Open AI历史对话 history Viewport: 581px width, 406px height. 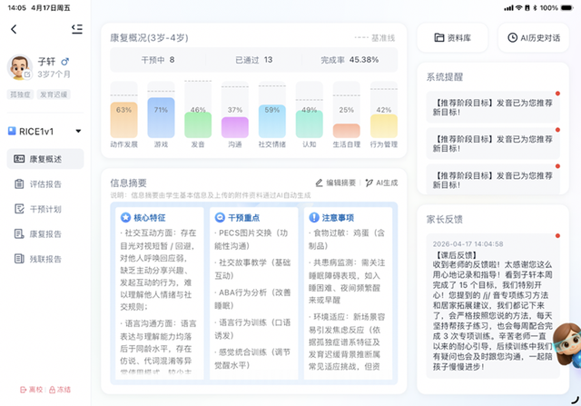533,38
